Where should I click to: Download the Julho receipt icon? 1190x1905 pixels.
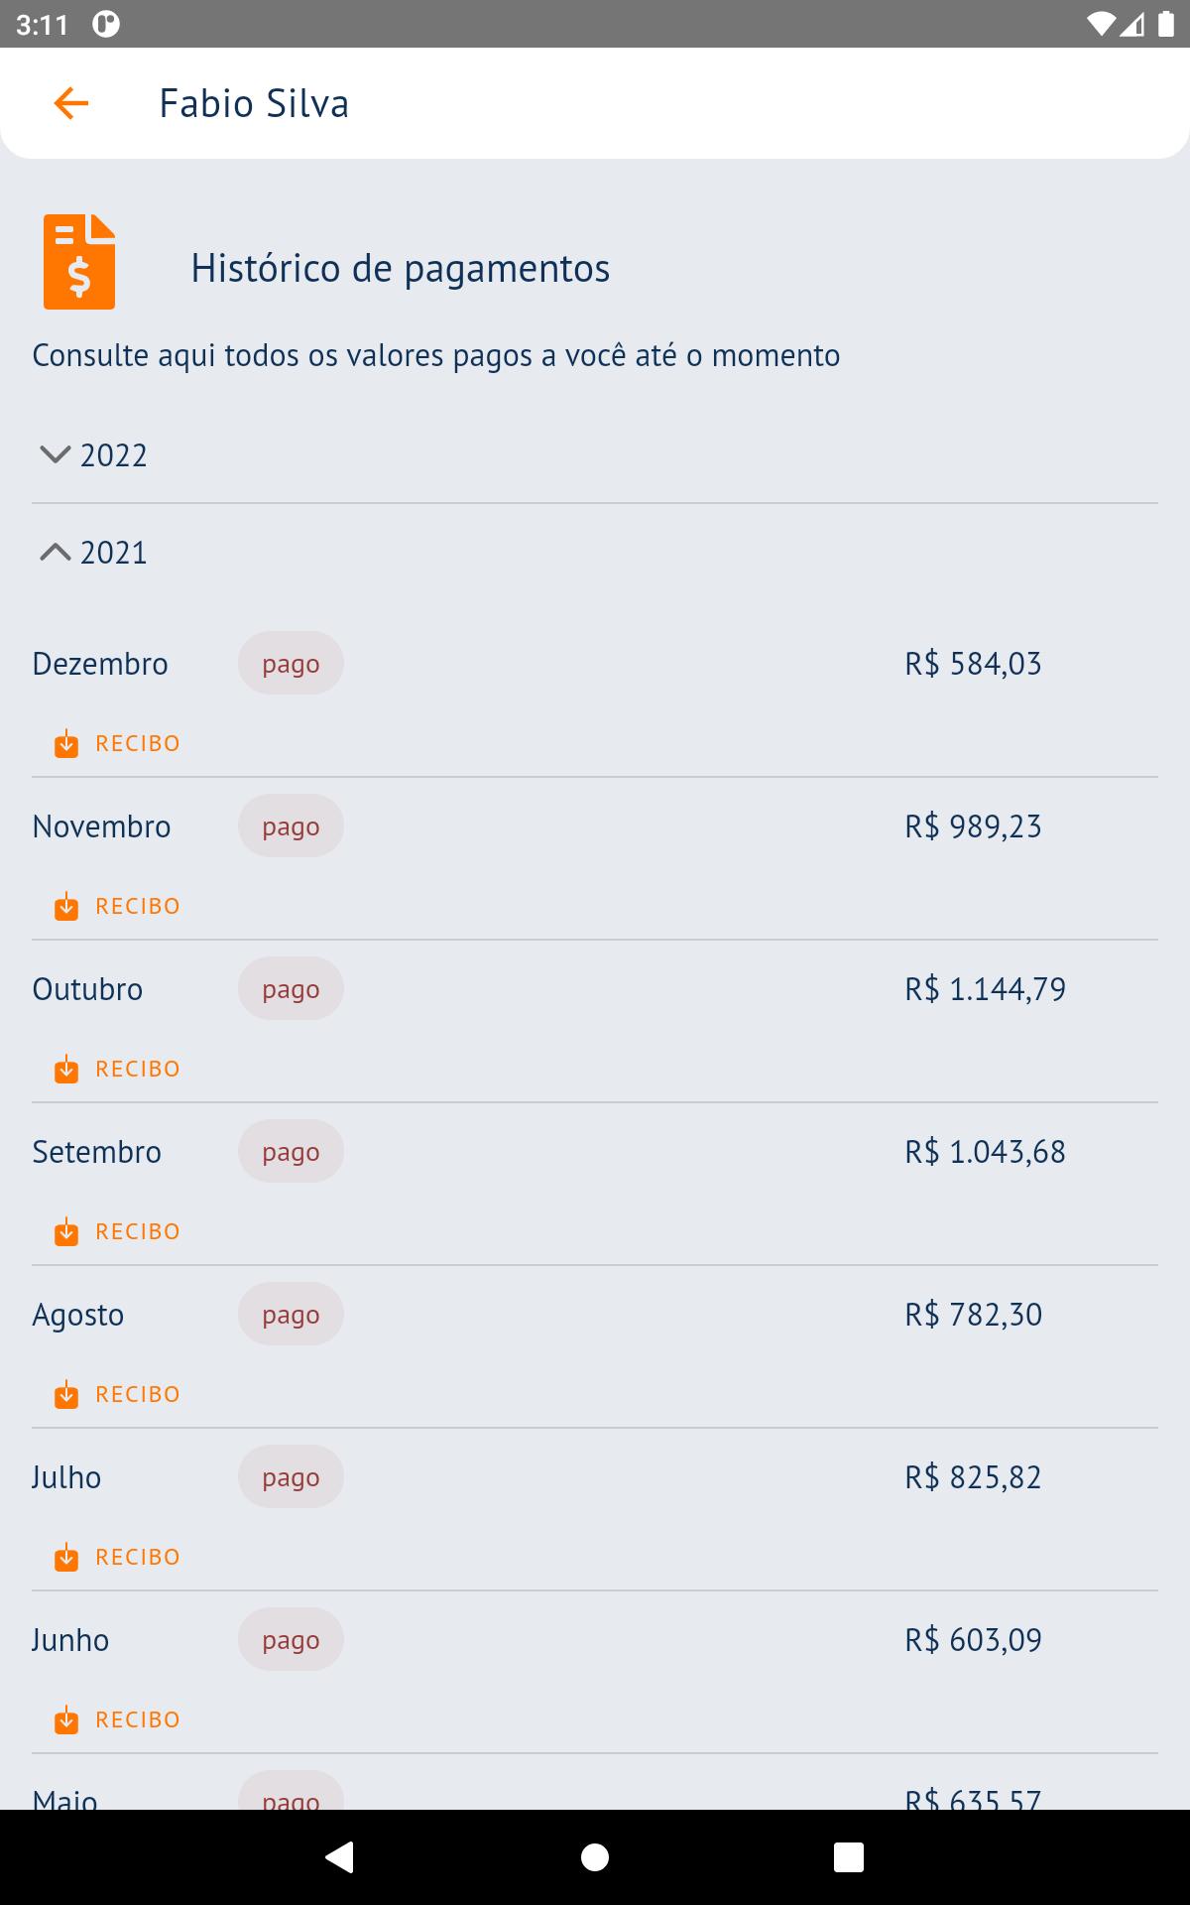(66, 1557)
